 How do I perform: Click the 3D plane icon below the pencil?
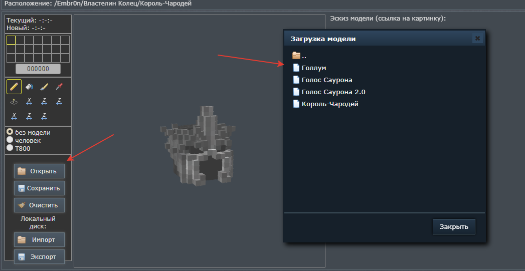(x=14, y=102)
